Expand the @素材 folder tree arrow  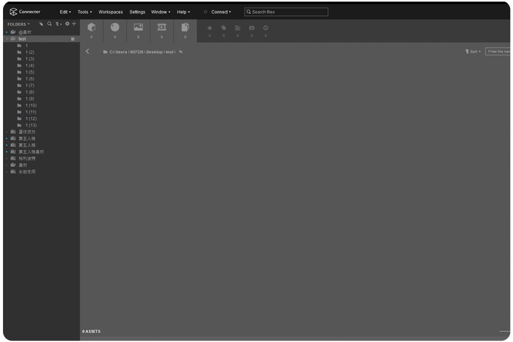click(6, 32)
